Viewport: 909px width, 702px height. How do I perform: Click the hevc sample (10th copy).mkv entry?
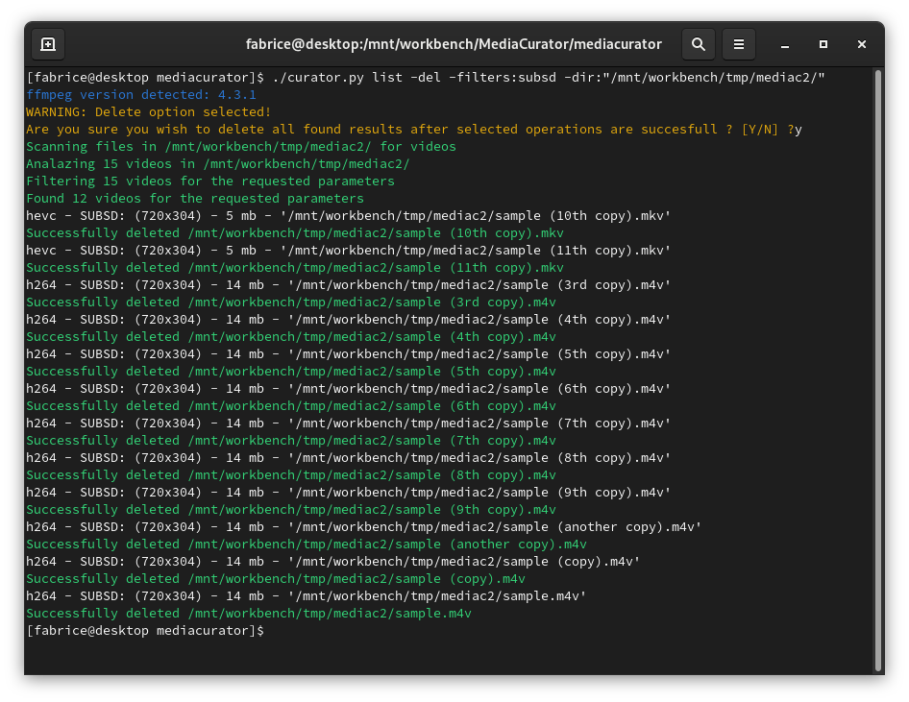coord(348,216)
